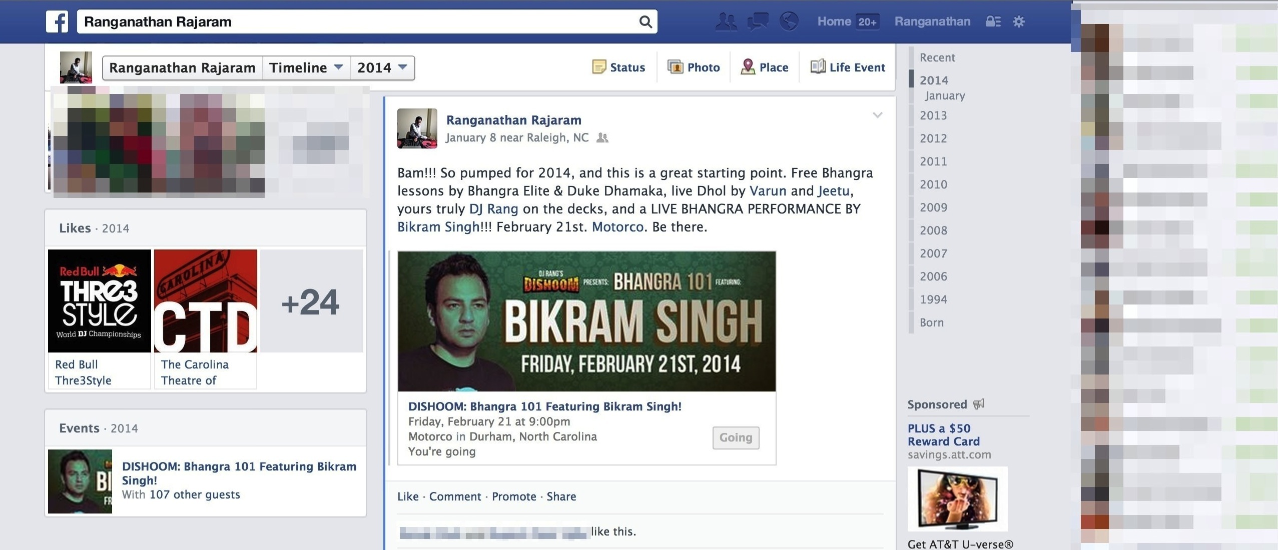
Task: Toggle the Going button on event
Action: click(736, 437)
